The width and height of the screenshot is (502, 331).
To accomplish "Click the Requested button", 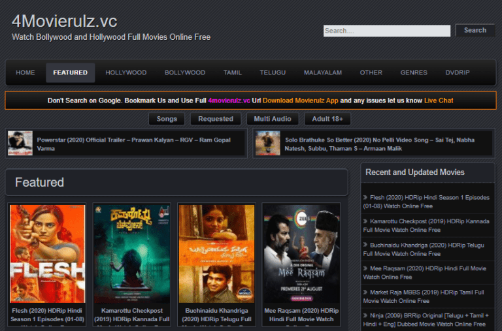I will coord(216,119).
